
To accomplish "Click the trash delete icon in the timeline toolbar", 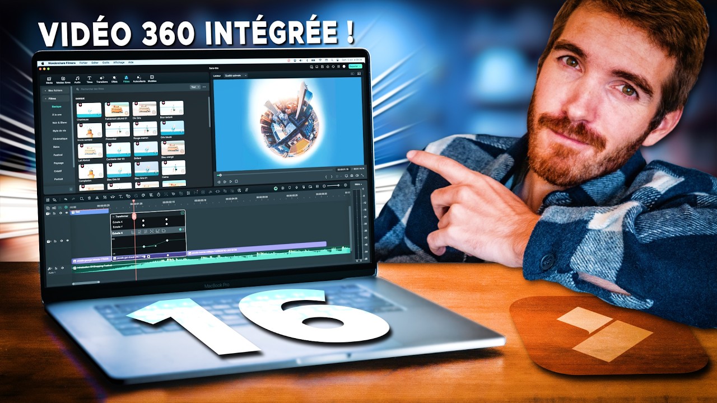I will click(89, 197).
